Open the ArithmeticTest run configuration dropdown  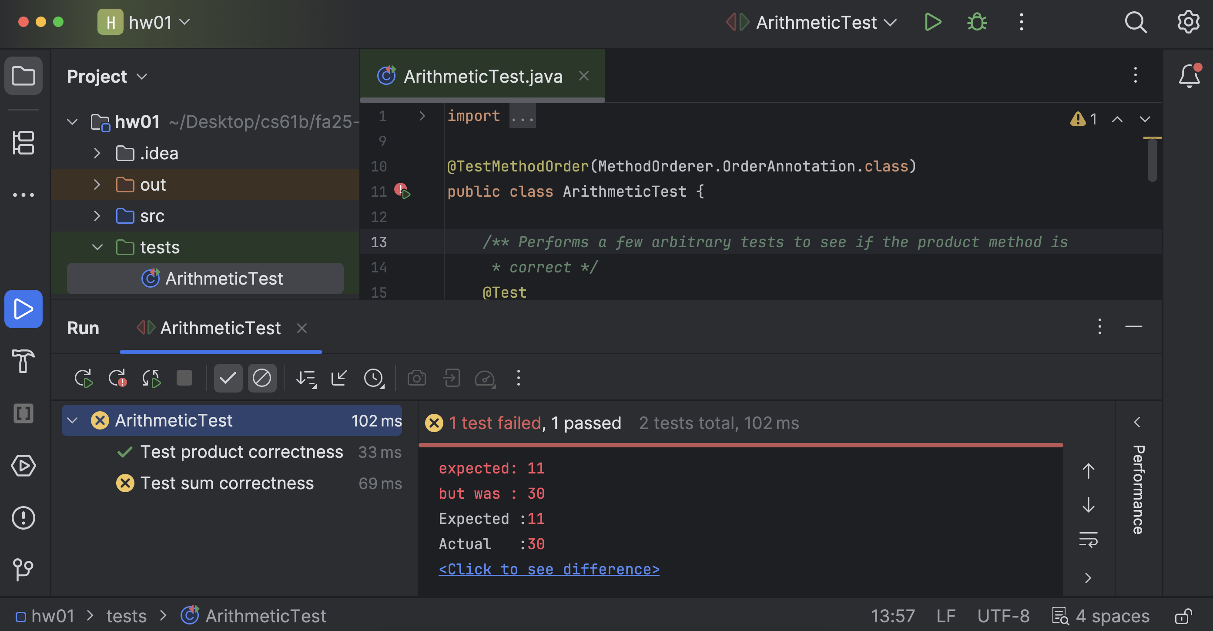(817, 22)
